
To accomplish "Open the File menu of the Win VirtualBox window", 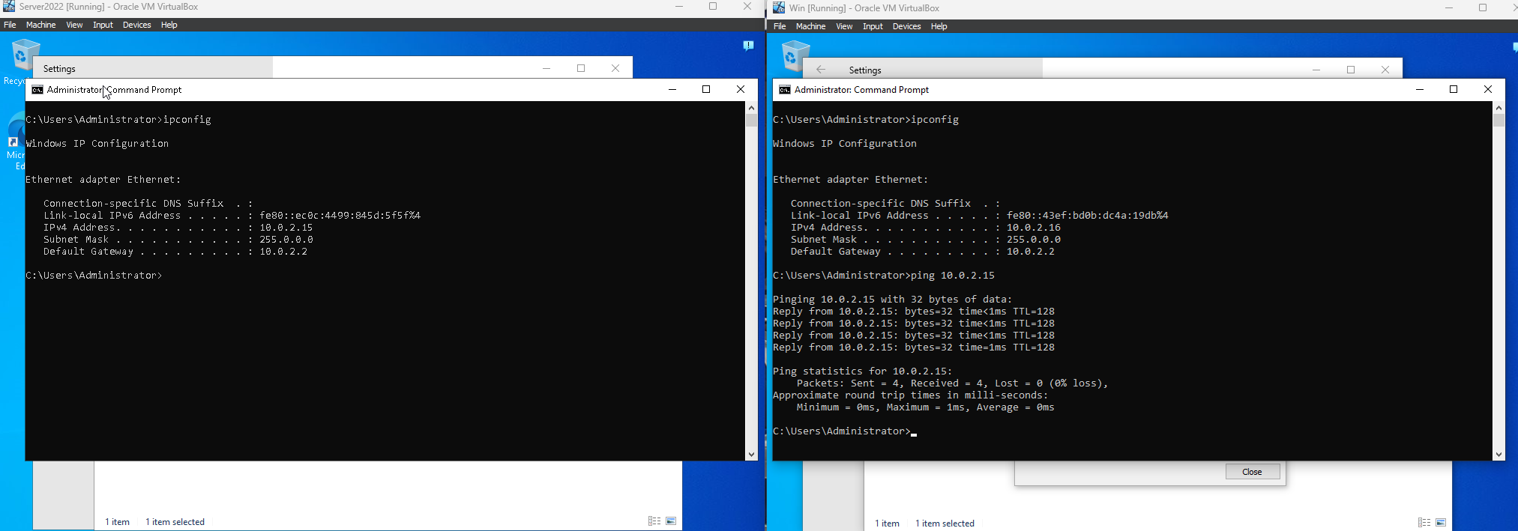I will tap(780, 26).
